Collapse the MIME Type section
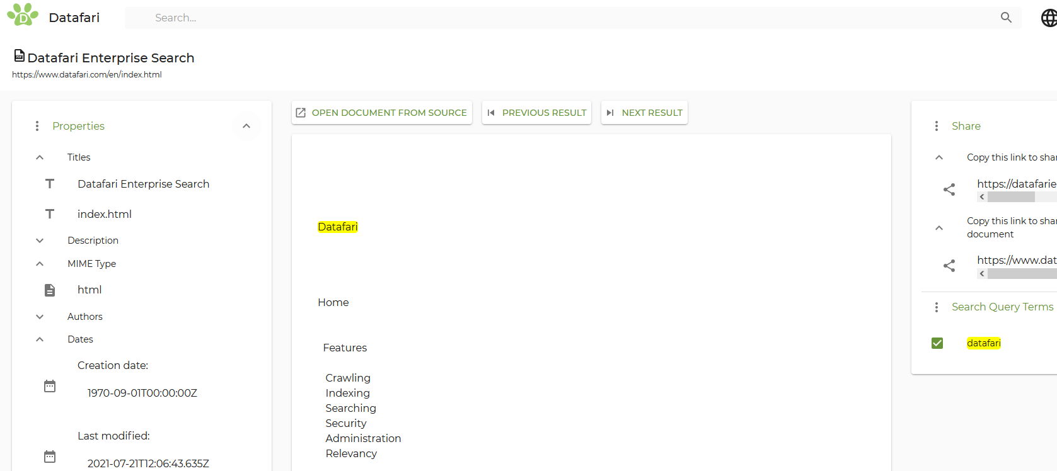 (x=40, y=264)
